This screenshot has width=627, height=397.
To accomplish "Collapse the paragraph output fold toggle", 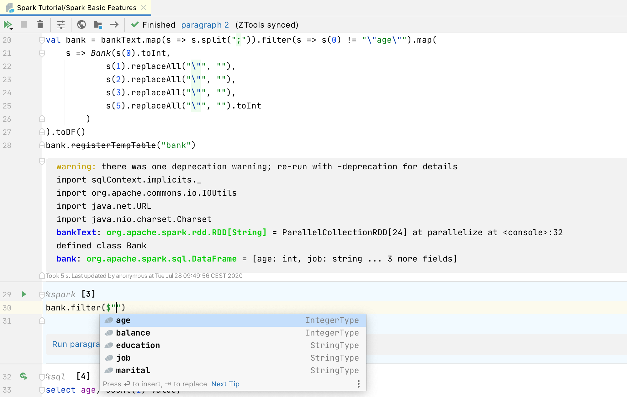I will 42,161.
